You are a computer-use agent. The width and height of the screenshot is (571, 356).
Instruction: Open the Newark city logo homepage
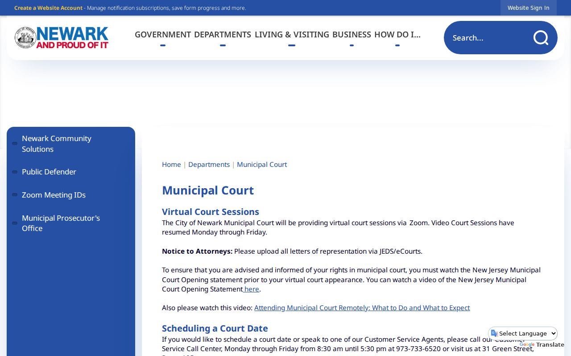(x=62, y=37)
